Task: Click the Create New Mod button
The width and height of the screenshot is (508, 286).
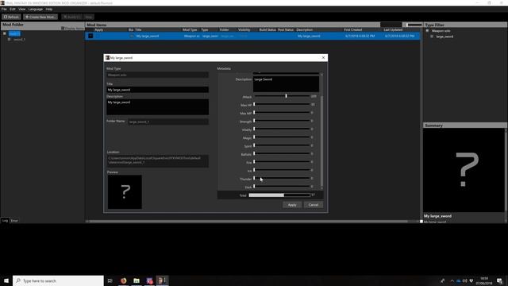Action: tap(40, 17)
